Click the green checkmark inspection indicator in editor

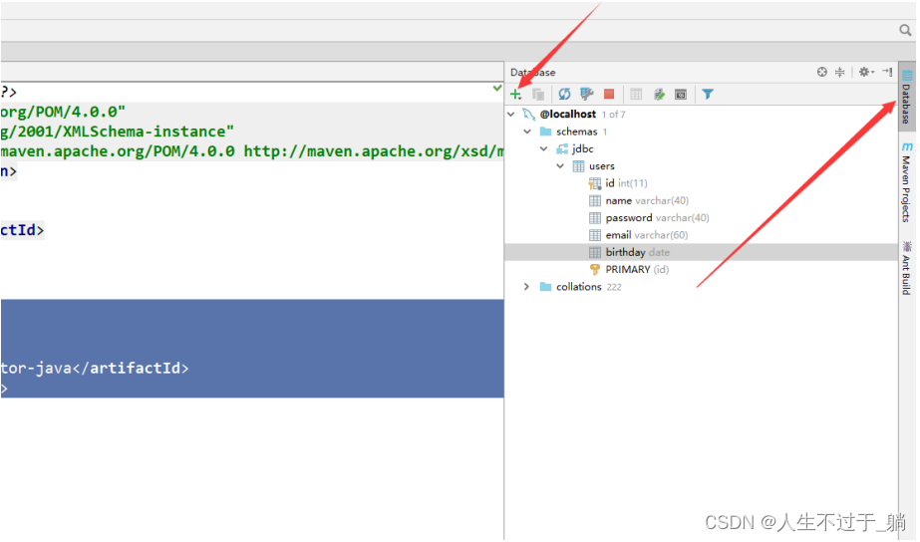tap(497, 88)
